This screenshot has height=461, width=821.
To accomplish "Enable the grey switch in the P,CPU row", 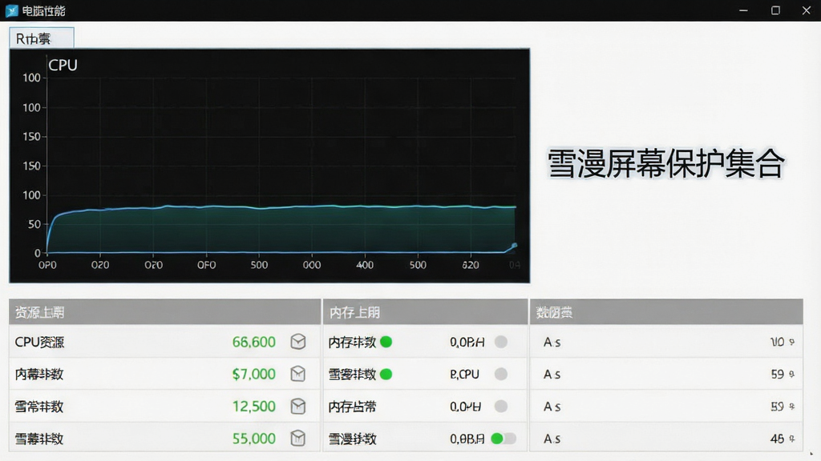I will click(x=501, y=375).
